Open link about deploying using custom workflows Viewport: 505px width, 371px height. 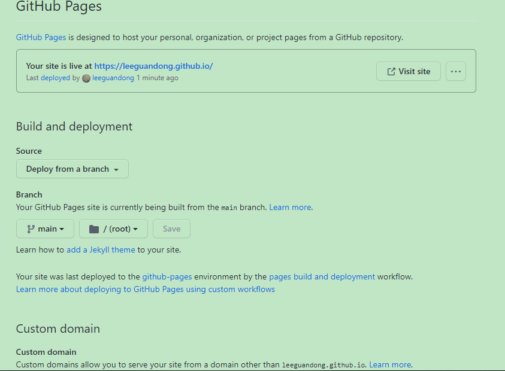coord(146,289)
